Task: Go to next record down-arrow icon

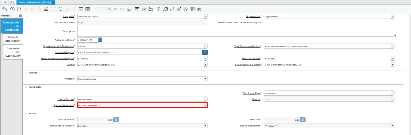Action: tap(123, 9)
